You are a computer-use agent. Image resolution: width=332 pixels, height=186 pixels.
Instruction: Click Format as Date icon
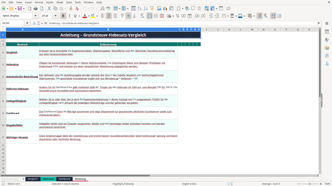tap(190, 16)
